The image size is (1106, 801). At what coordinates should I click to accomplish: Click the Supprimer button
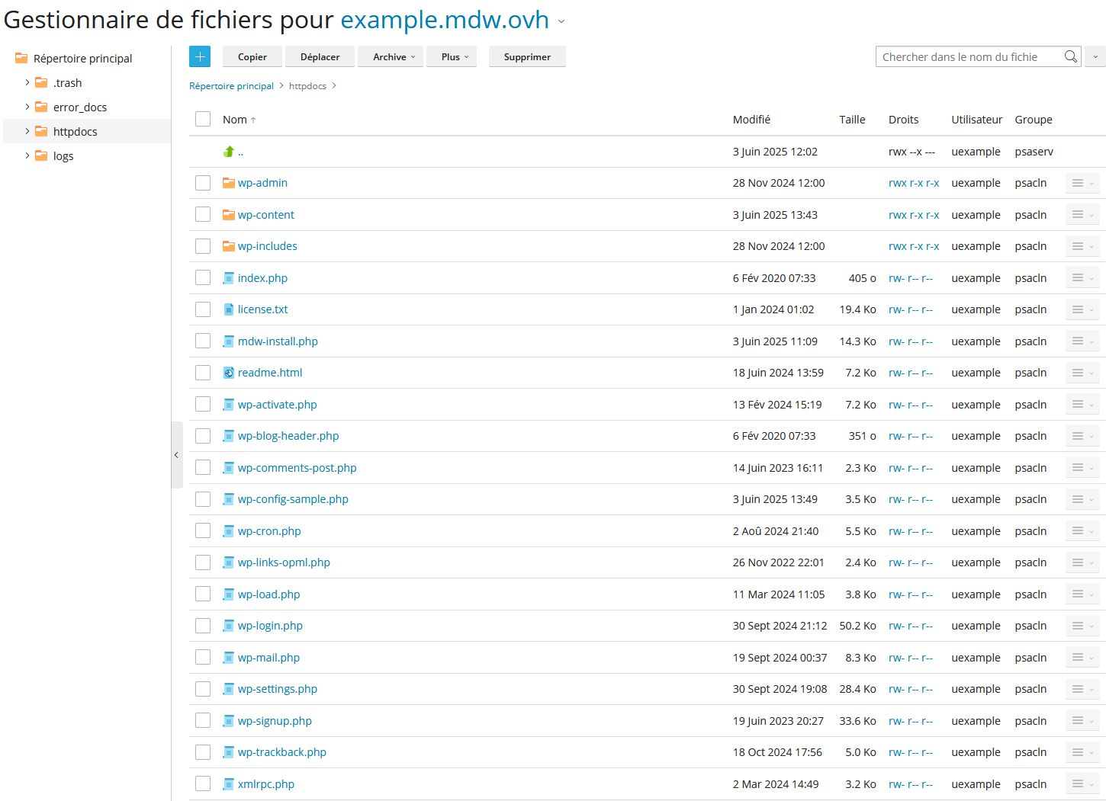coord(527,57)
